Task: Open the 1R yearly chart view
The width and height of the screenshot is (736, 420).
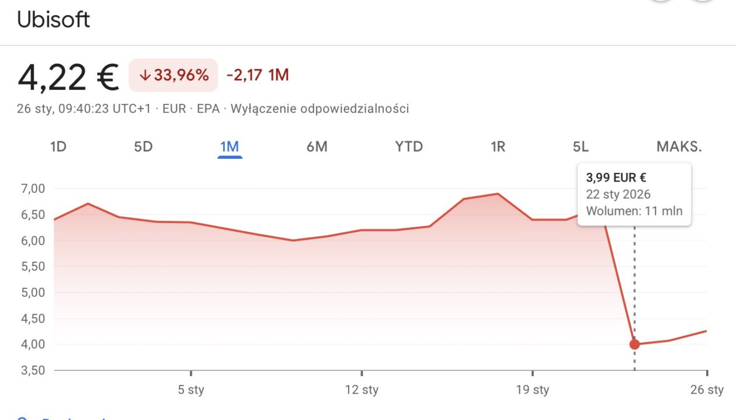Action: [x=498, y=147]
